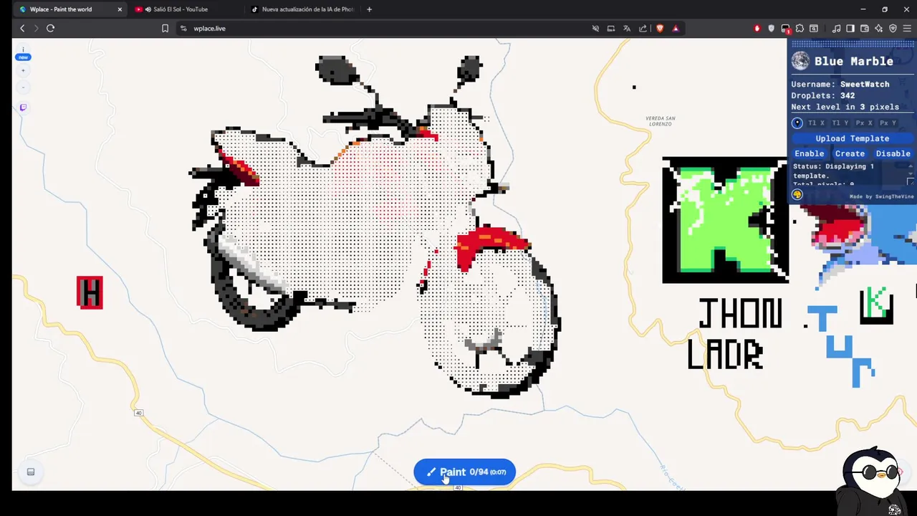917x516 pixels.
Task: Click the bottom-left map layers button
Action: pyautogui.click(x=31, y=472)
